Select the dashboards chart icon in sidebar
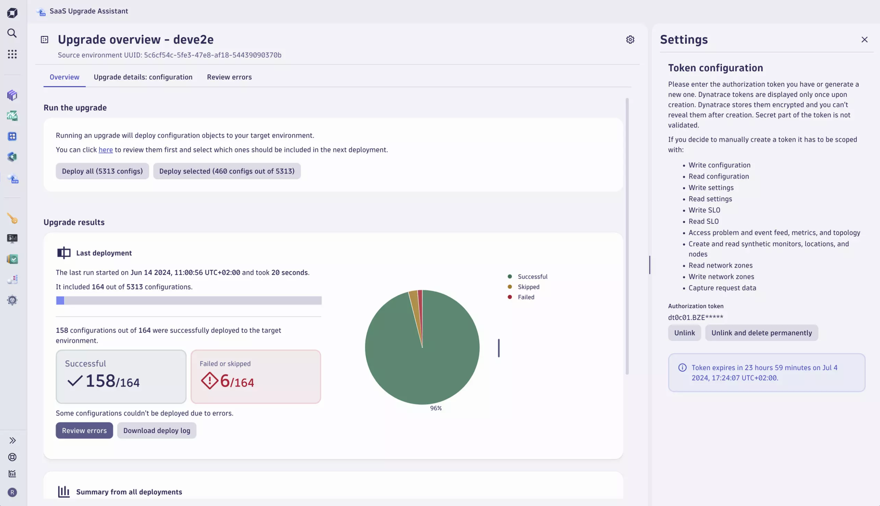This screenshot has width=880, height=506. click(12, 116)
